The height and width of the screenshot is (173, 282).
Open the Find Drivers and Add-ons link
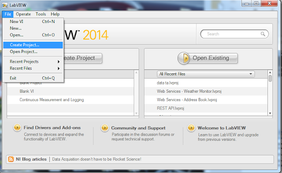[52, 128]
